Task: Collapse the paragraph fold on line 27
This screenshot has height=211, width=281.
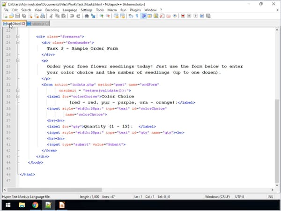Action: tap(18, 60)
